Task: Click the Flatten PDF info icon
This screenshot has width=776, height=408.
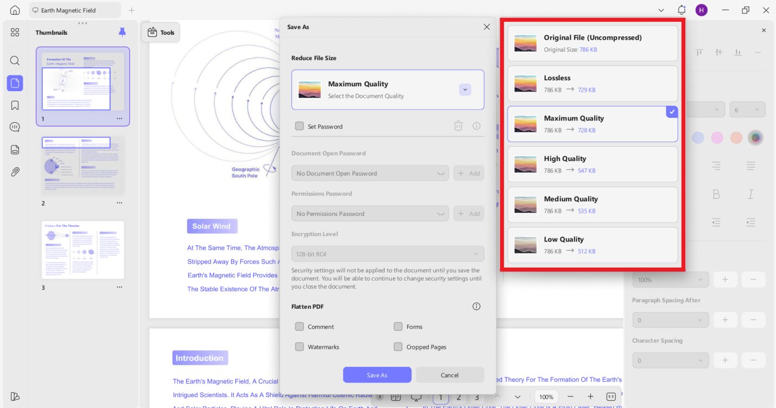Action: coord(476,307)
